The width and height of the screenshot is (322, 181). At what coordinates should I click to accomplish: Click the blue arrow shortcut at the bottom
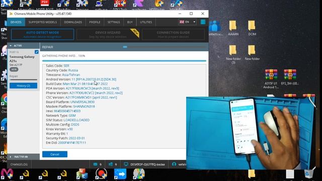click(120, 174)
